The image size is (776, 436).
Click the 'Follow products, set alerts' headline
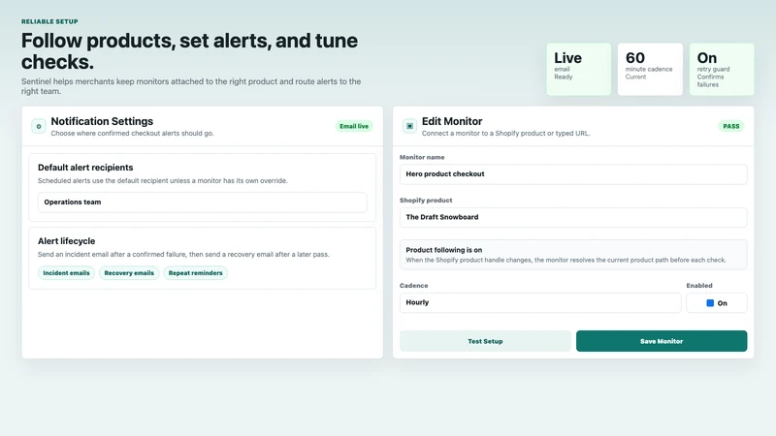click(189, 51)
